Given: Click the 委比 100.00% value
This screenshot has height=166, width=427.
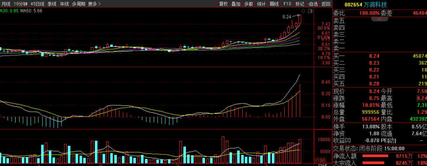Looking at the screenshot, I should click(x=369, y=13).
